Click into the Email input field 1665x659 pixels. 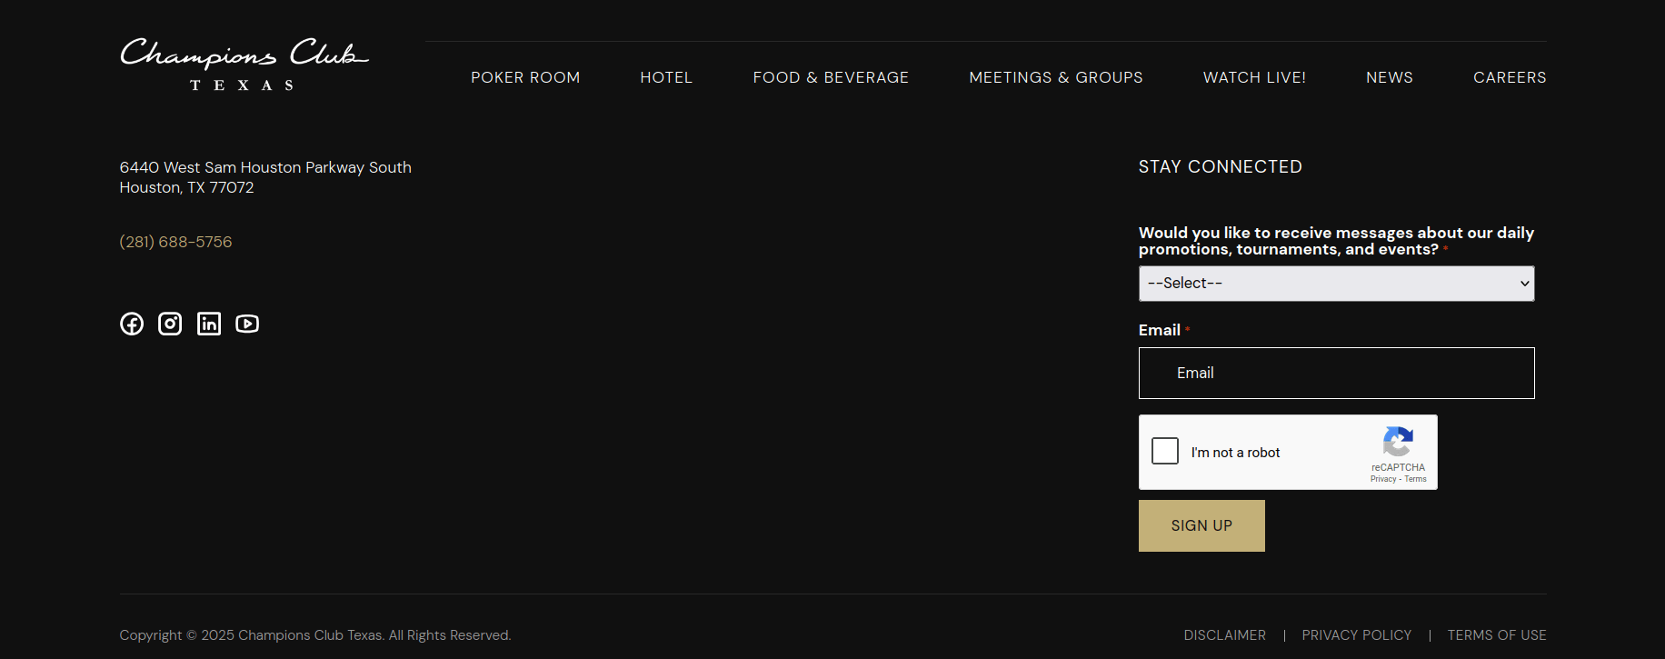point(1336,373)
